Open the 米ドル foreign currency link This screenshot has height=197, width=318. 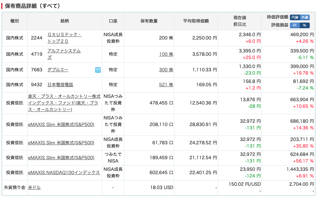coord(34,187)
